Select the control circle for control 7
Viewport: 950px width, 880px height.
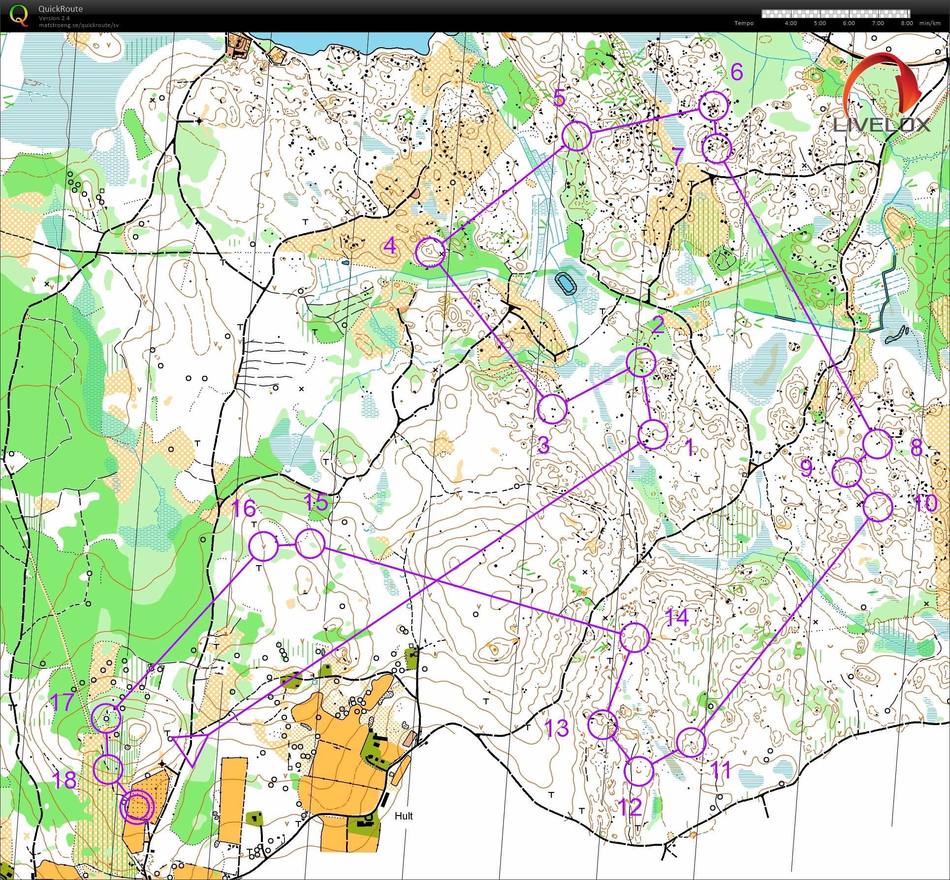coord(717,149)
